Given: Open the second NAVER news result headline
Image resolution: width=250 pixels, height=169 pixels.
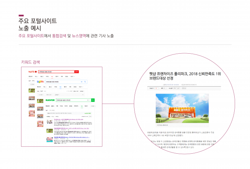Looking at the screenshot, I should tap(71, 128).
